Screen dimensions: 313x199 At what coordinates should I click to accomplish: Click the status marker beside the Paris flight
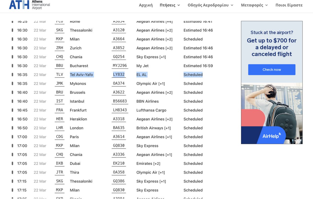point(12,137)
